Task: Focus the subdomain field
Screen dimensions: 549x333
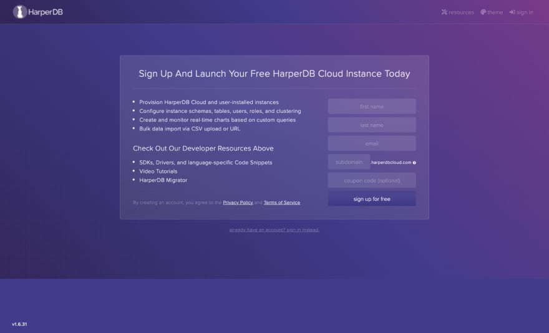Action: 349,162
